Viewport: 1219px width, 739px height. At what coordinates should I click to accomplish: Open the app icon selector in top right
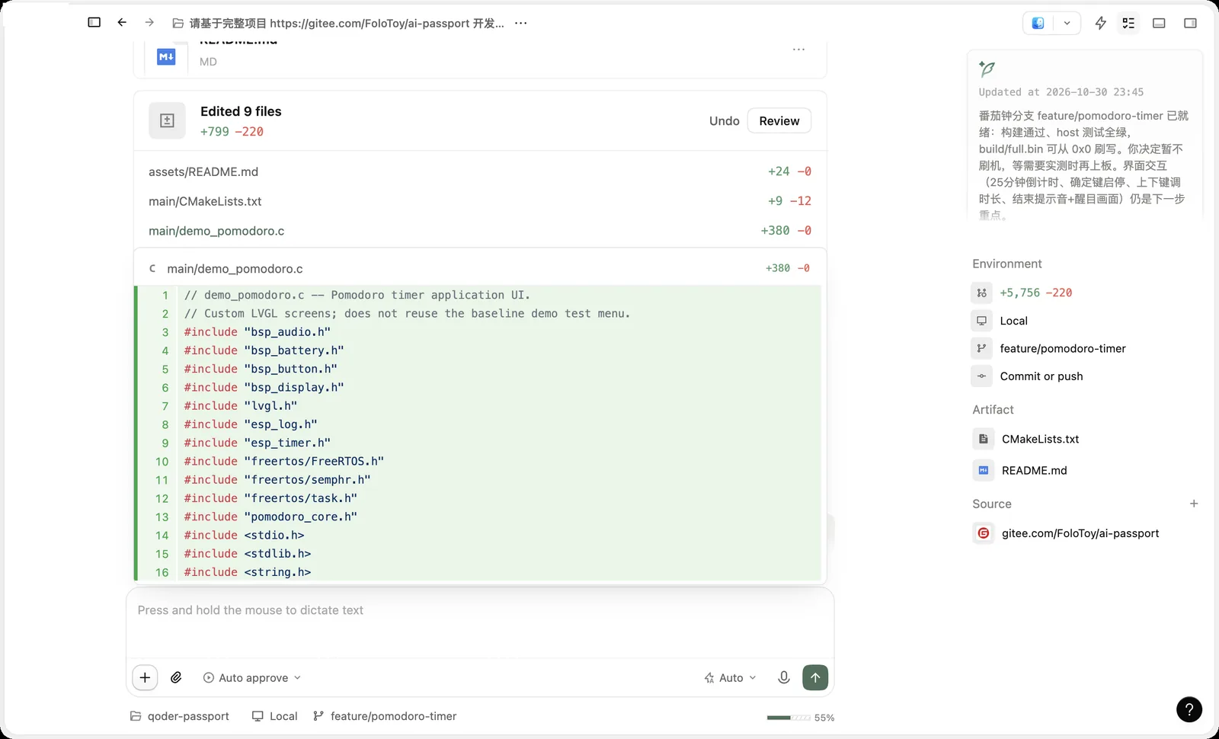[1038, 23]
